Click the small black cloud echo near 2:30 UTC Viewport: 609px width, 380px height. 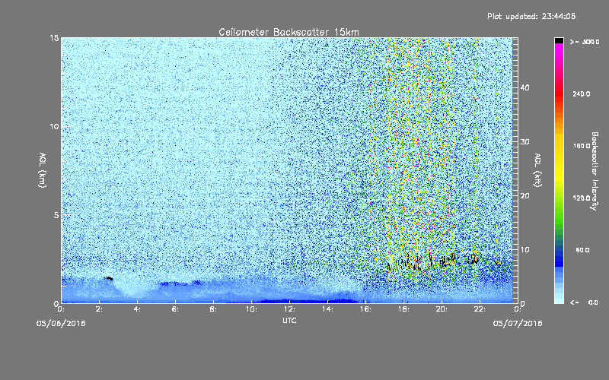coord(109,278)
